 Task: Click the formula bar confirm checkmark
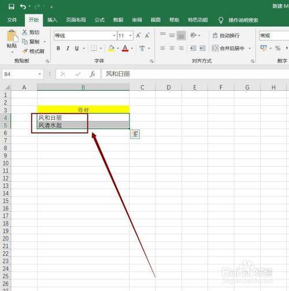(x=78, y=74)
